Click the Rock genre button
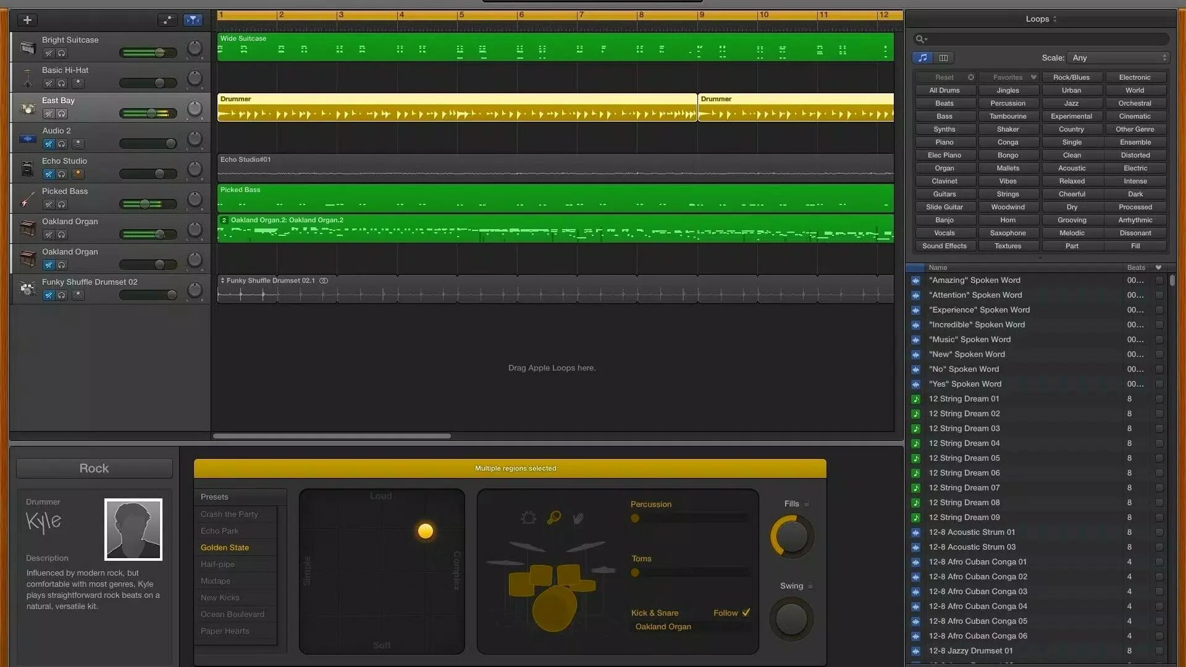This screenshot has height=667, width=1186. [94, 469]
